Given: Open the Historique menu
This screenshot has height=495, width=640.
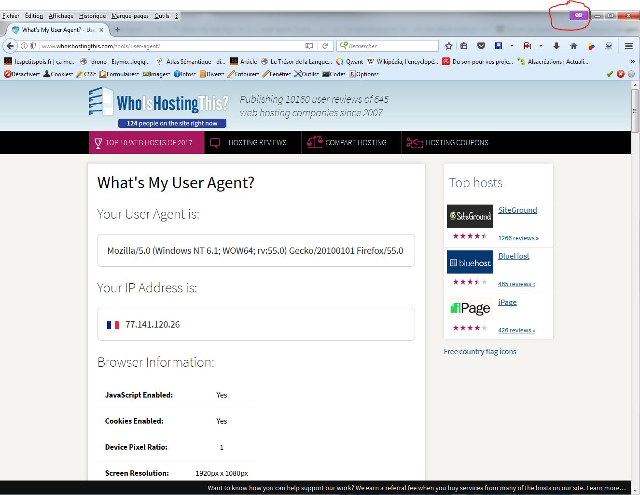Looking at the screenshot, I should [x=92, y=16].
